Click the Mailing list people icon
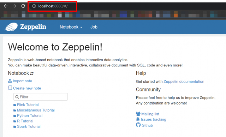 click(138, 114)
